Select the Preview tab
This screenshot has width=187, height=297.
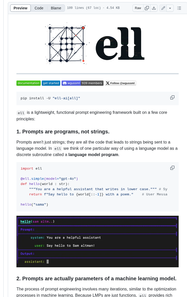(x=21, y=8)
